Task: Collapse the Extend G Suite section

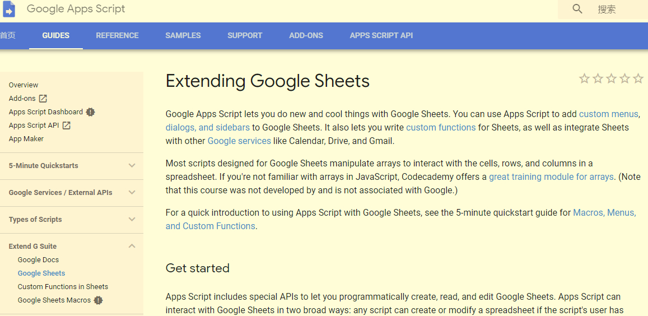Action: coord(132,246)
